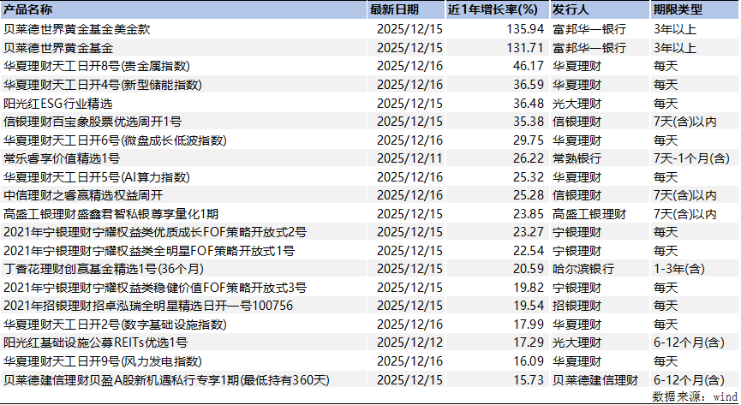Click the value 35.38
This screenshot has width=741, height=405.
pyautogui.click(x=529, y=122)
